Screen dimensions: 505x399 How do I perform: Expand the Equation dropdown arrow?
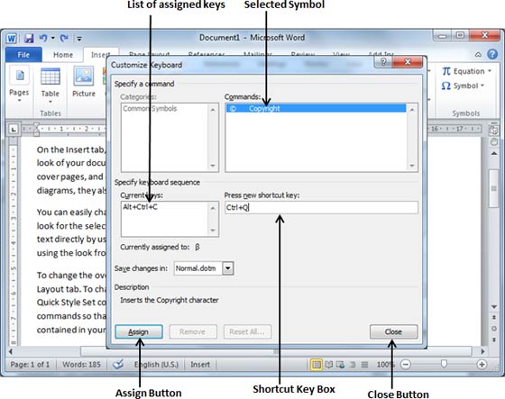point(489,71)
